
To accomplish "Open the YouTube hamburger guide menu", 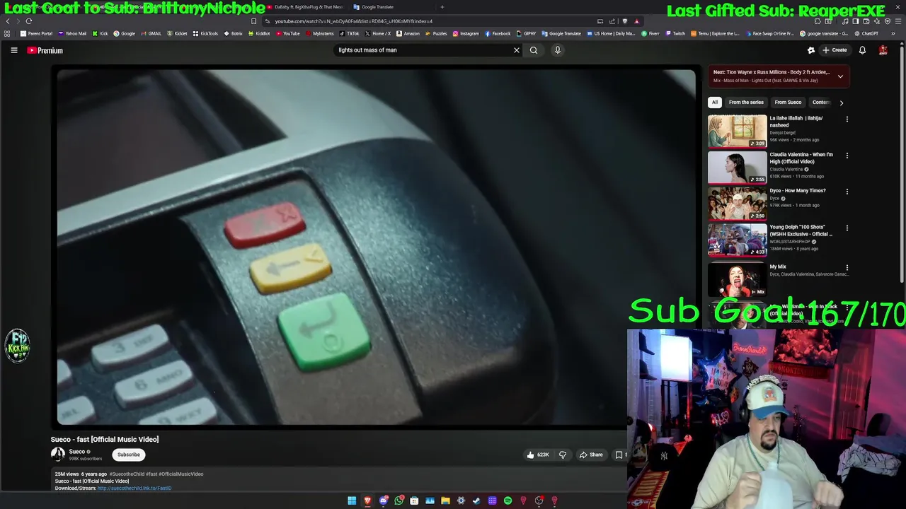I will [13, 50].
